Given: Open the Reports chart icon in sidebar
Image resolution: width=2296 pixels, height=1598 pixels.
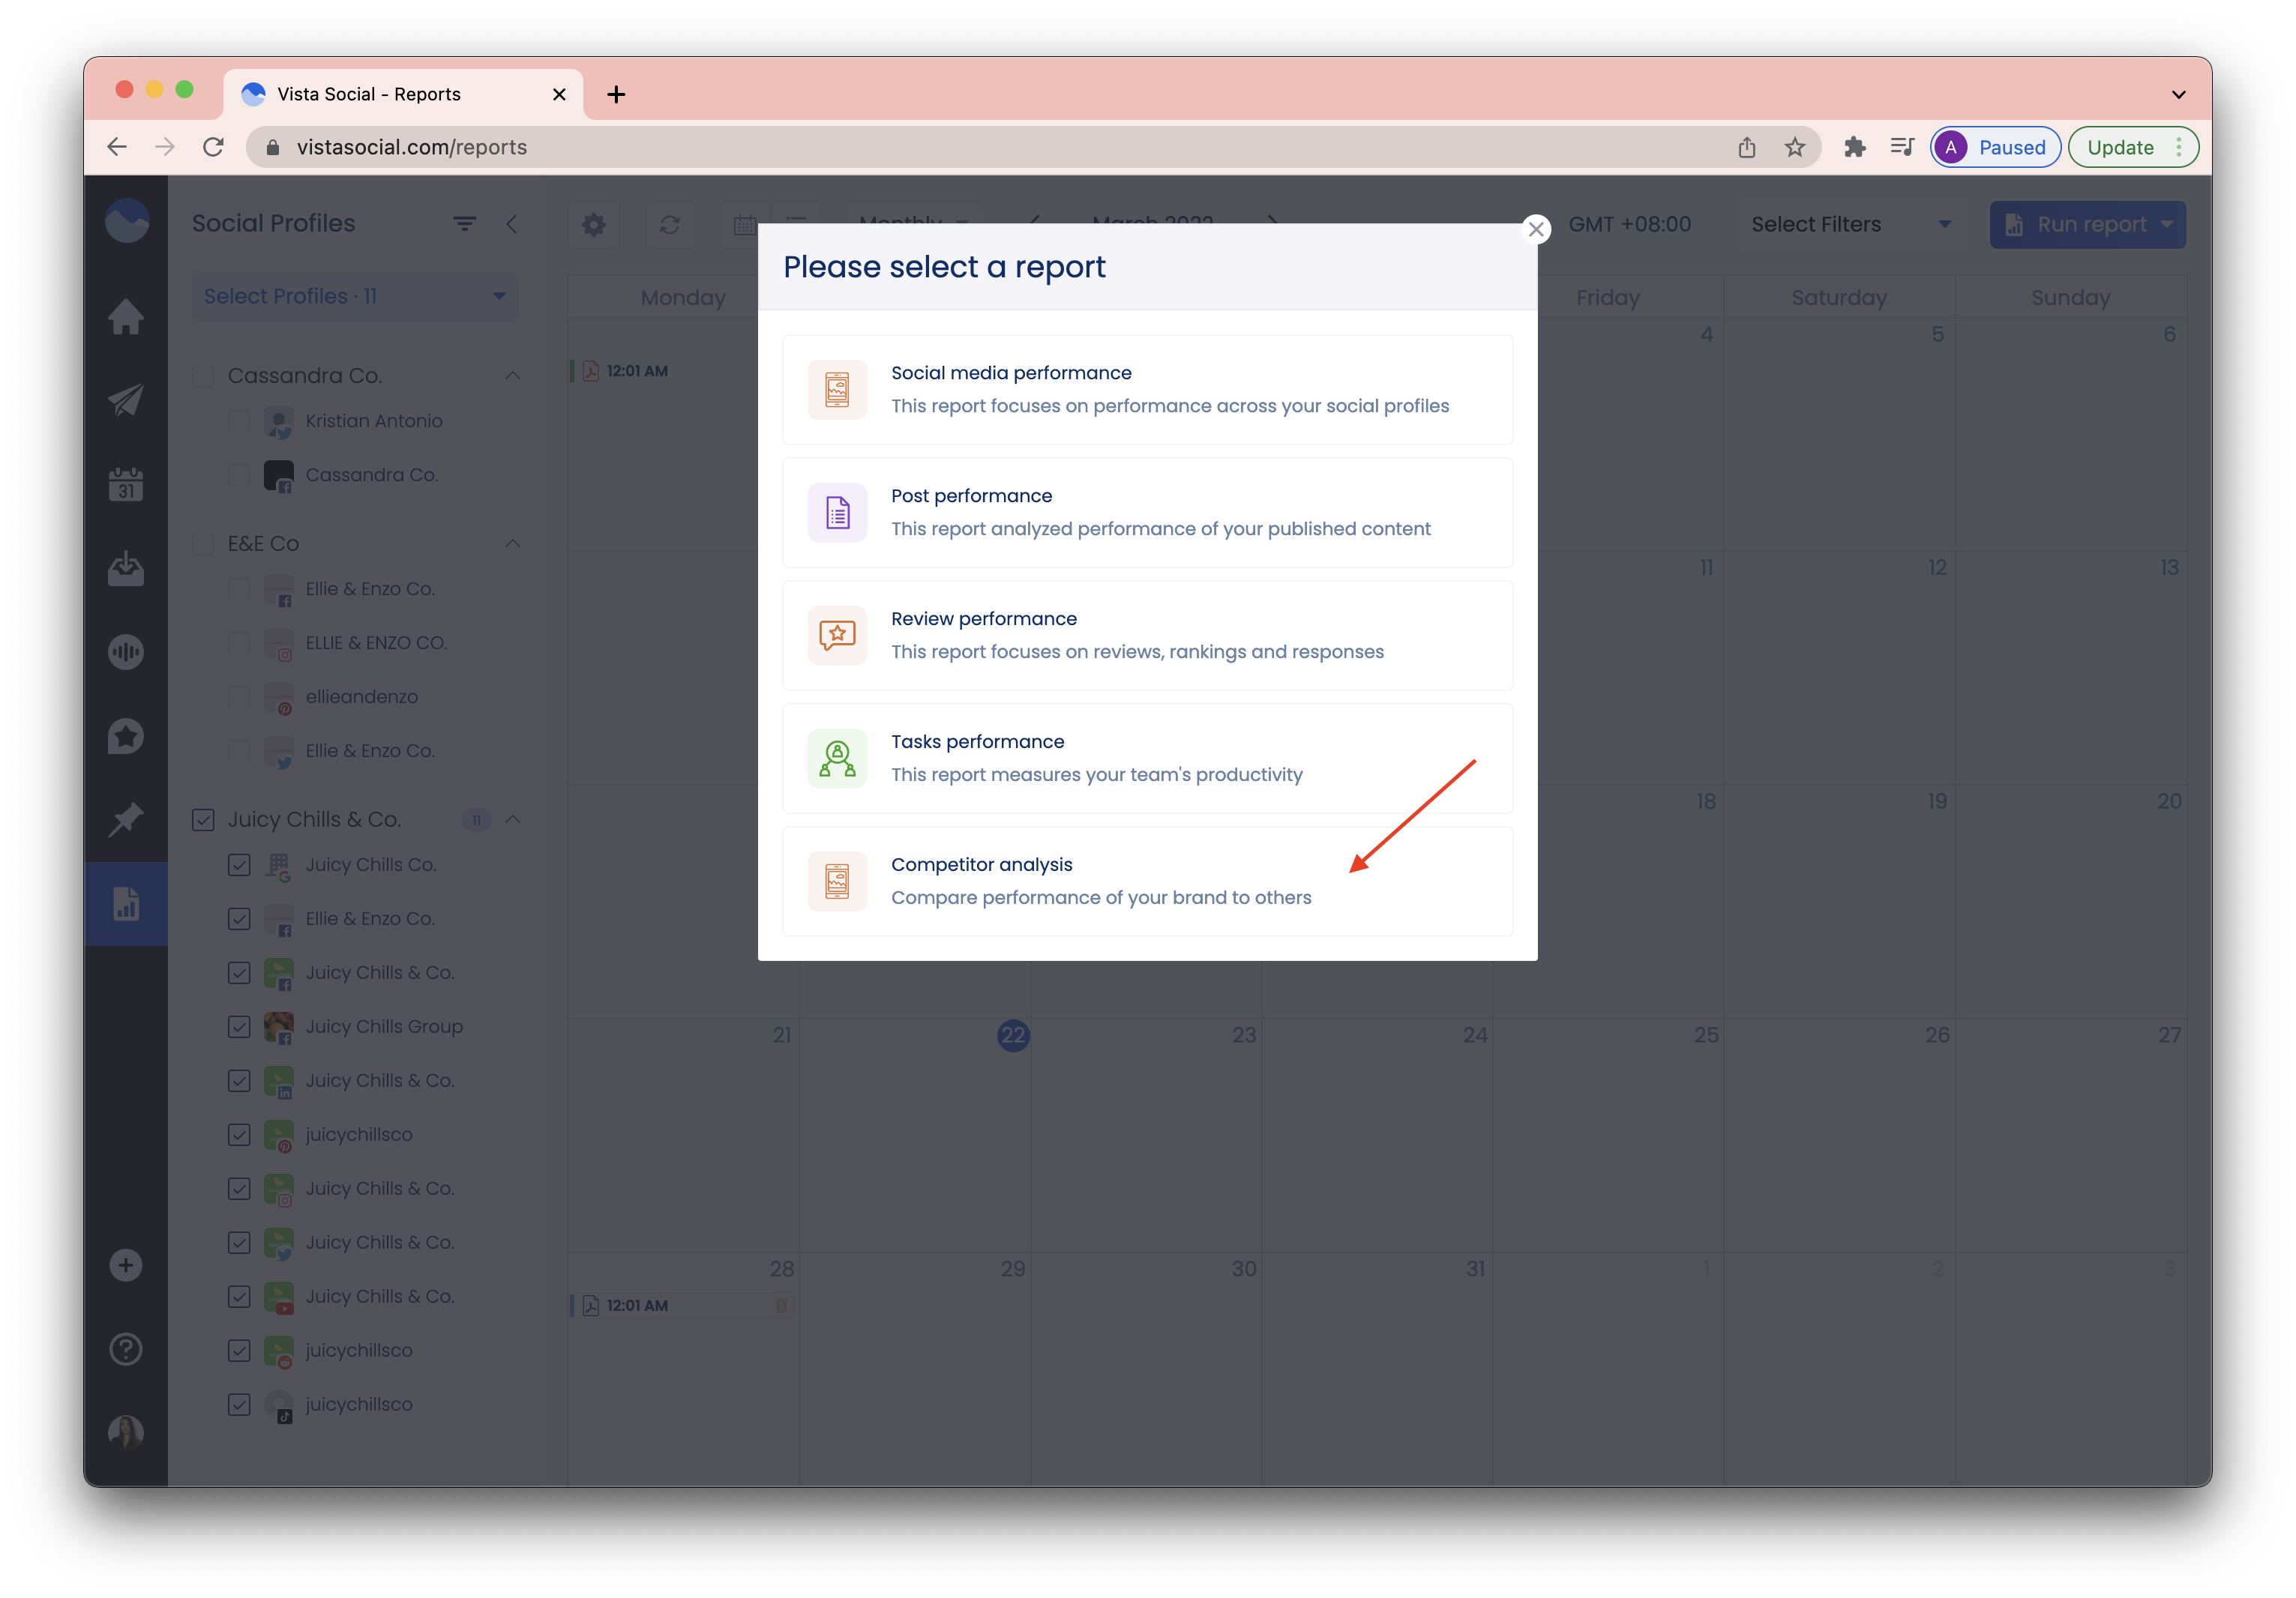Looking at the screenshot, I should 126,903.
